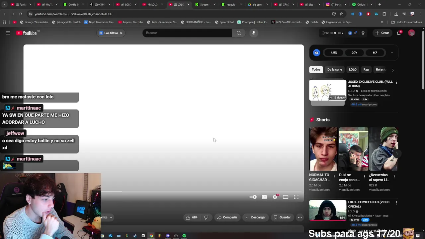Viewport: 425px width, 239px height.
Task: Open the notifications bell
Action: 399,33
